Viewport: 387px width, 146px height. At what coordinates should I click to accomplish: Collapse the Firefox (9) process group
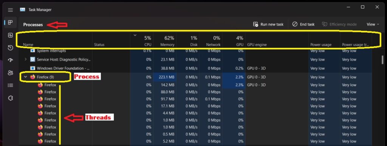(25, 77)
